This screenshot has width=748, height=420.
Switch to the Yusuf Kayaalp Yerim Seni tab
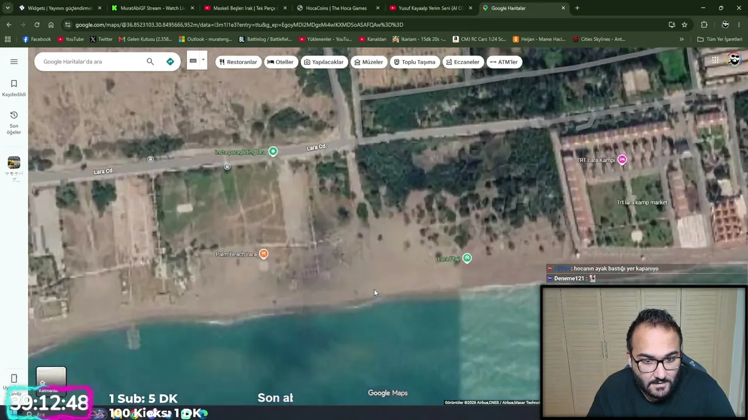coord(430,8)
